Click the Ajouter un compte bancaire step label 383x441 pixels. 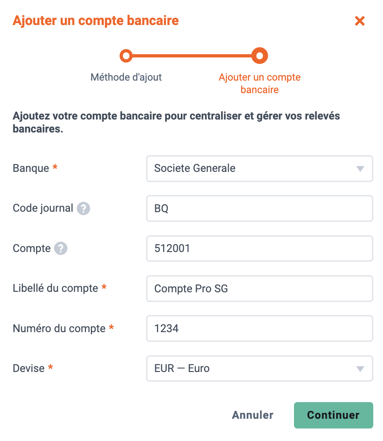(259, 83)
